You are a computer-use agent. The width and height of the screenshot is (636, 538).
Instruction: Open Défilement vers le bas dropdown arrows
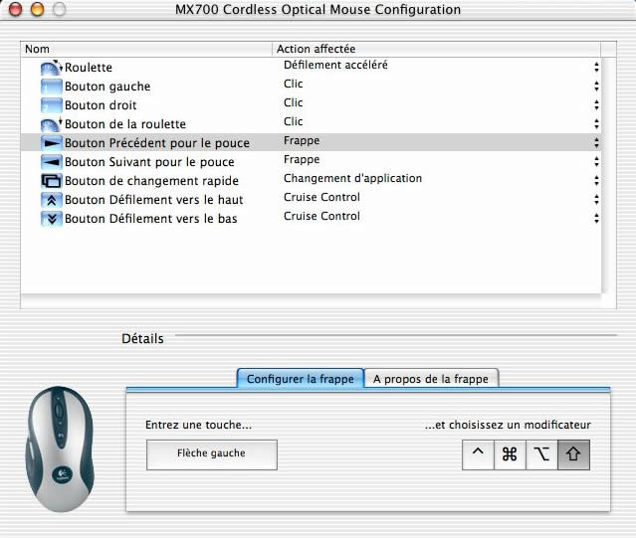tap(596, 219)
